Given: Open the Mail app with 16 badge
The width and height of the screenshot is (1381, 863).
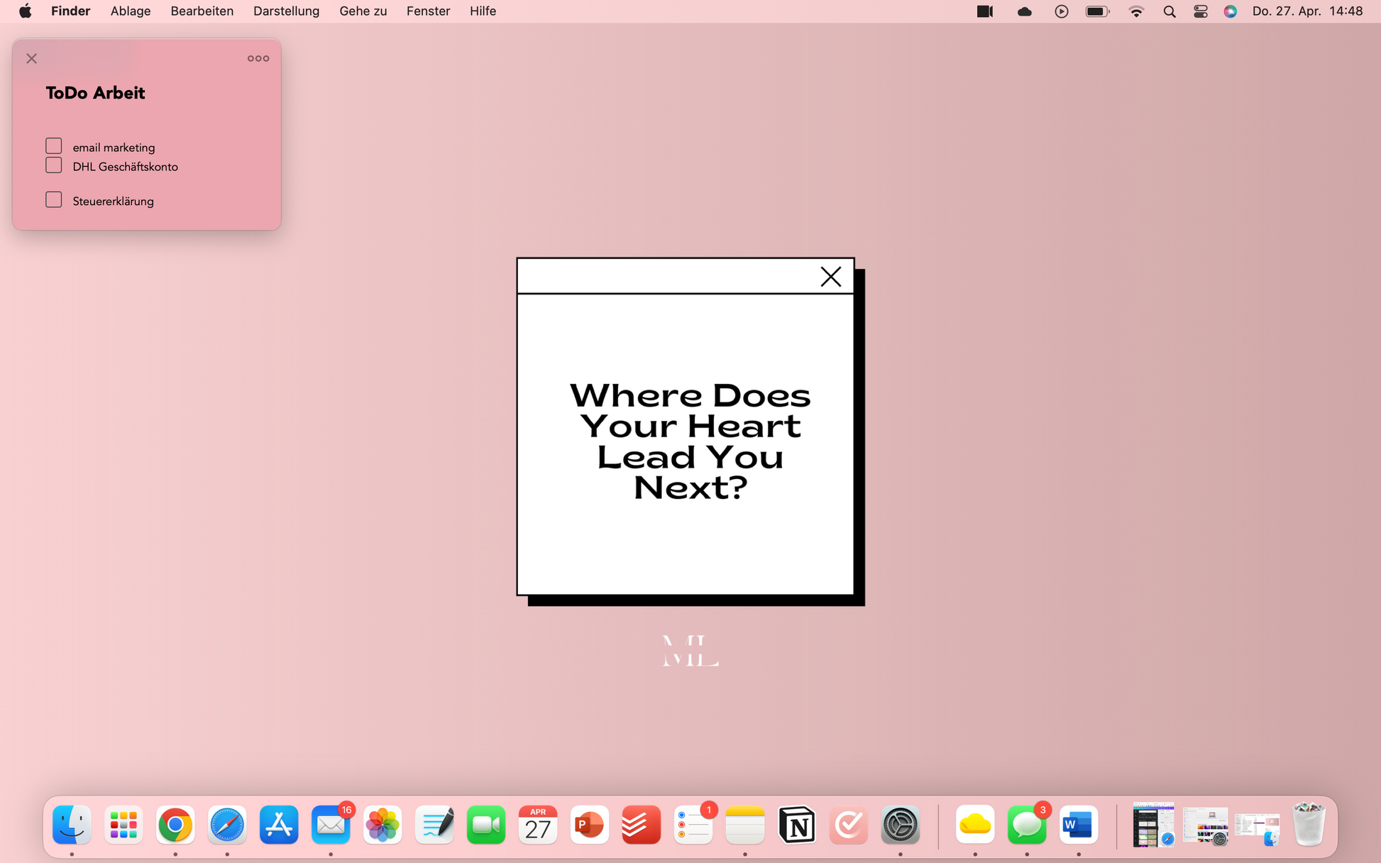Looking at the screenshot, I should [x=331, y=825].
